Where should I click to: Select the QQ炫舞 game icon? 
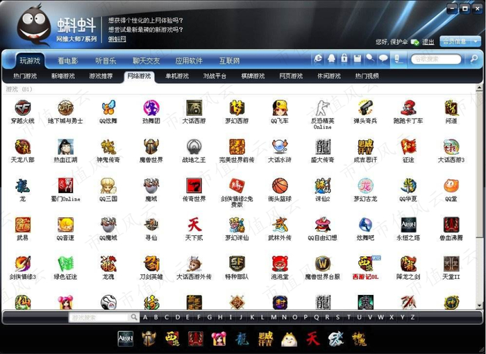click(108, 108)
